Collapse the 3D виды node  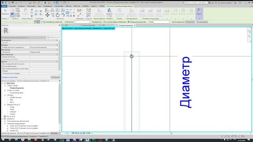[5, 95]
